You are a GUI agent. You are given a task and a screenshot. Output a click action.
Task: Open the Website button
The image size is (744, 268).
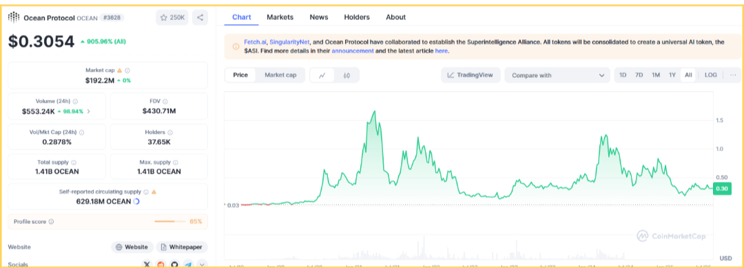[133, 247]
